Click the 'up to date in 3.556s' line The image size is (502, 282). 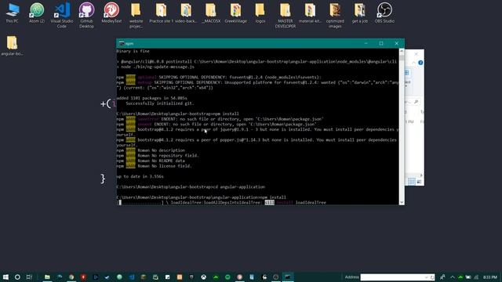[140, 176]
